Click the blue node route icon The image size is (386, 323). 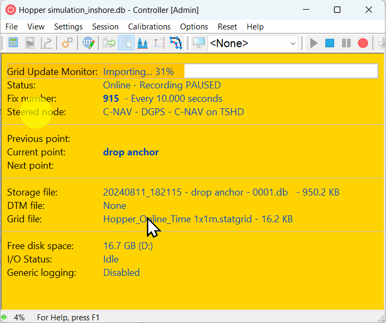pyautogui.click(x=175, y=43)
